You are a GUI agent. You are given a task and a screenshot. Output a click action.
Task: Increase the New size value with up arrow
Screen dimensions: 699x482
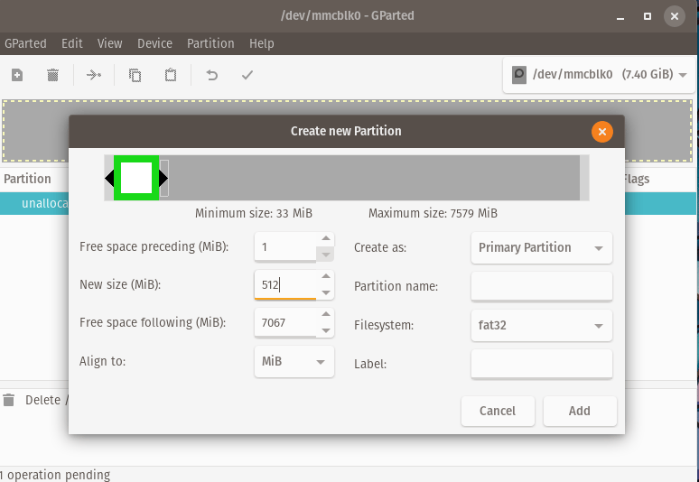pyautogui.click(x=325, y=277)
